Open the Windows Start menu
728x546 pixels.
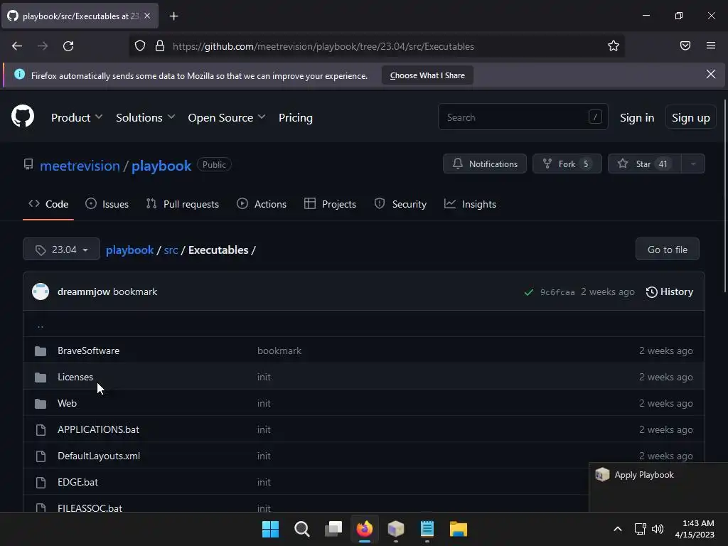coord(270,529)
